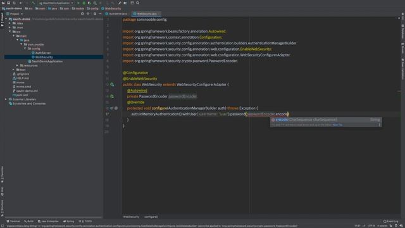Click the src breadcrumb in navigation bar

point(28,8)
